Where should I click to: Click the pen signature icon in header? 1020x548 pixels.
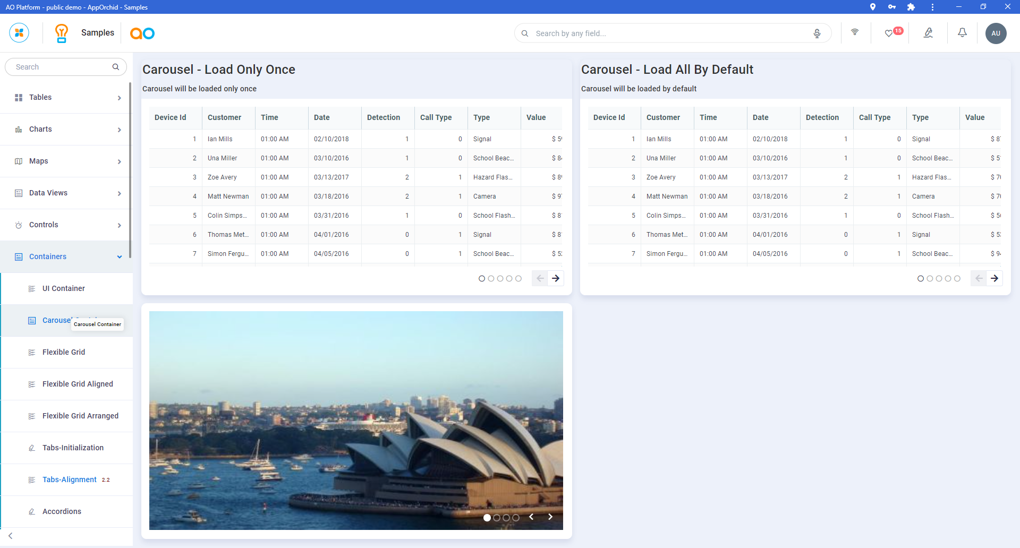(x=928, y=33)
